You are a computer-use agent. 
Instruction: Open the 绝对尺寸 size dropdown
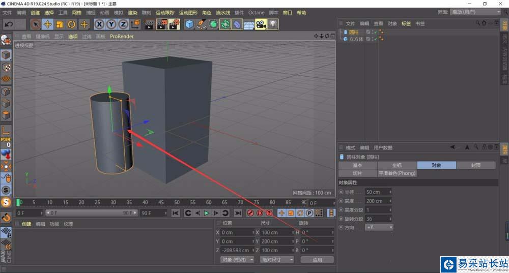tap(277, 260)
